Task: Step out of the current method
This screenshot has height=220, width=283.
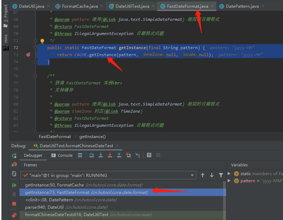Action: (119, 155)
